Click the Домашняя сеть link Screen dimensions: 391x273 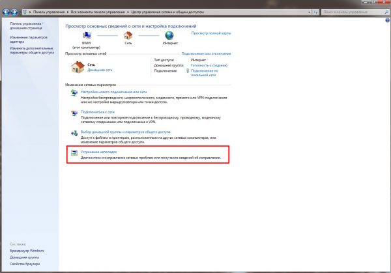pos(100,70)
